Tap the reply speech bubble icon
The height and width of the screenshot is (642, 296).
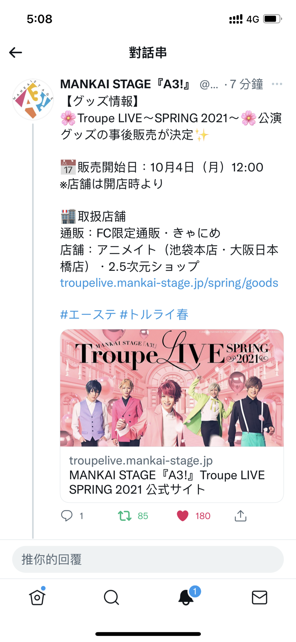click(67, 516)
